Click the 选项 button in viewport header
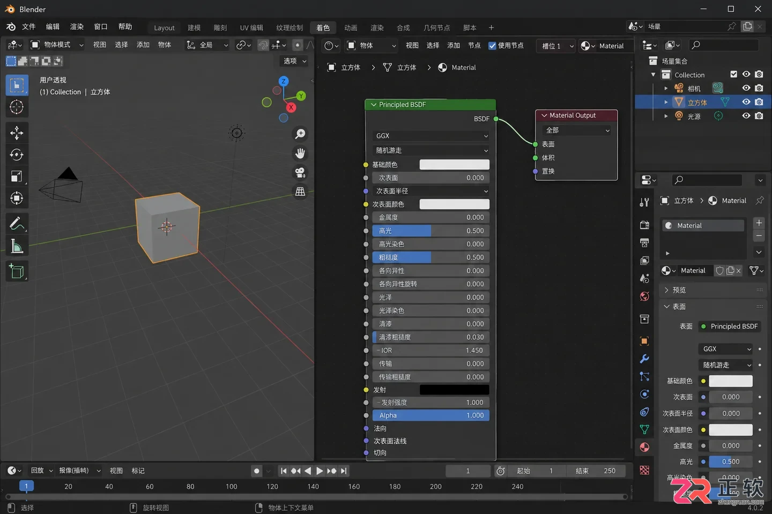The height and width of the screenshot is (514, 772). [295, 61]
